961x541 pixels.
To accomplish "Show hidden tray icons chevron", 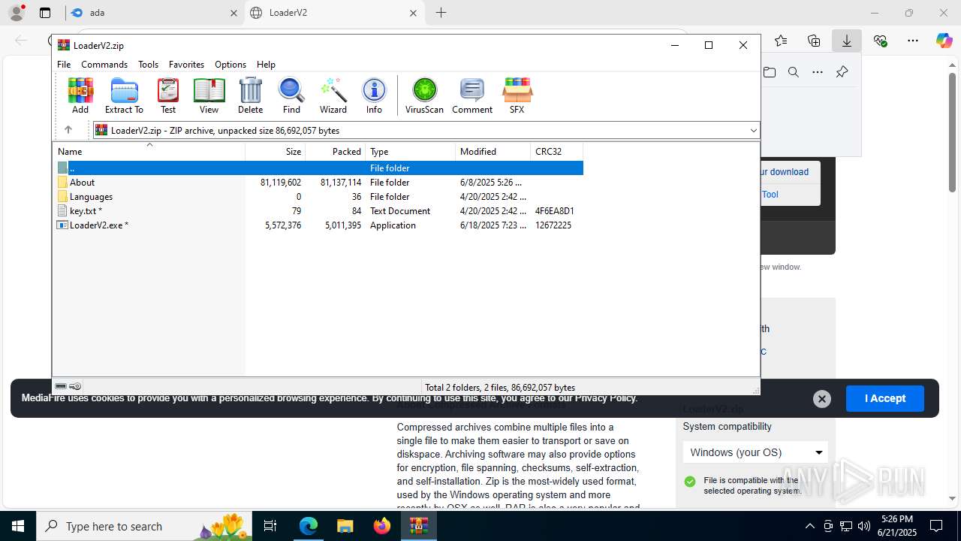I will click(x=809, y=526).
